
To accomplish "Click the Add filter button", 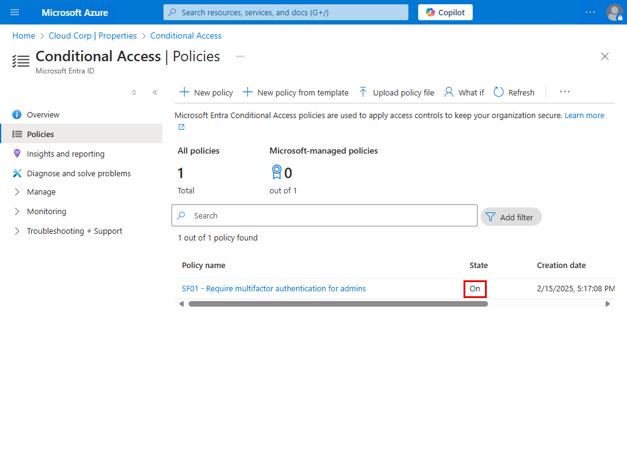I will click(511, 217).
